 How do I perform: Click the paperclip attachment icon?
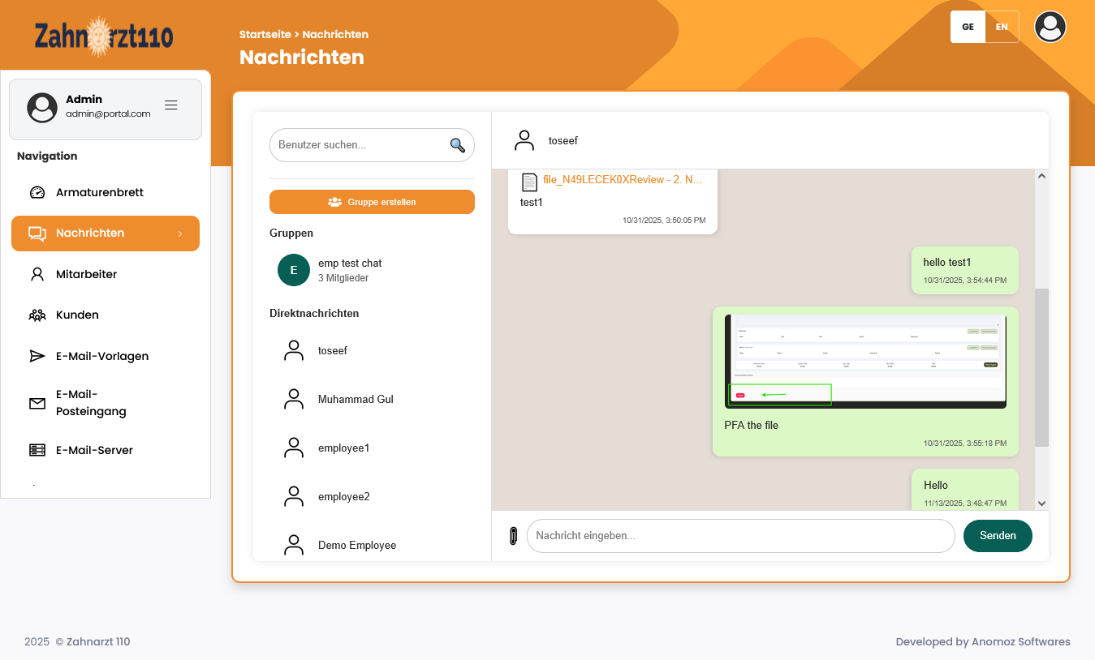pos(514,535)
